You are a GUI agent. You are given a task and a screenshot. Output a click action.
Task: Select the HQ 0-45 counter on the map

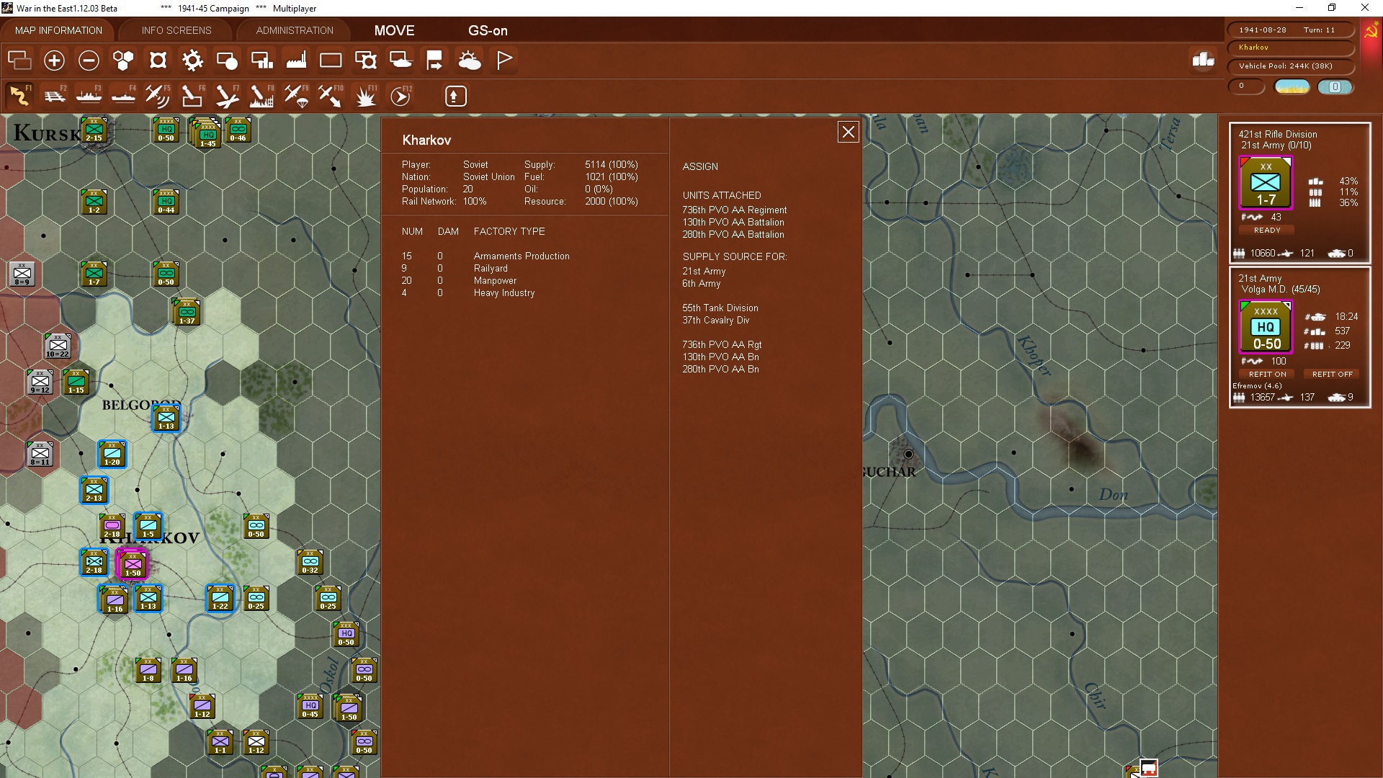click(310, 707)
